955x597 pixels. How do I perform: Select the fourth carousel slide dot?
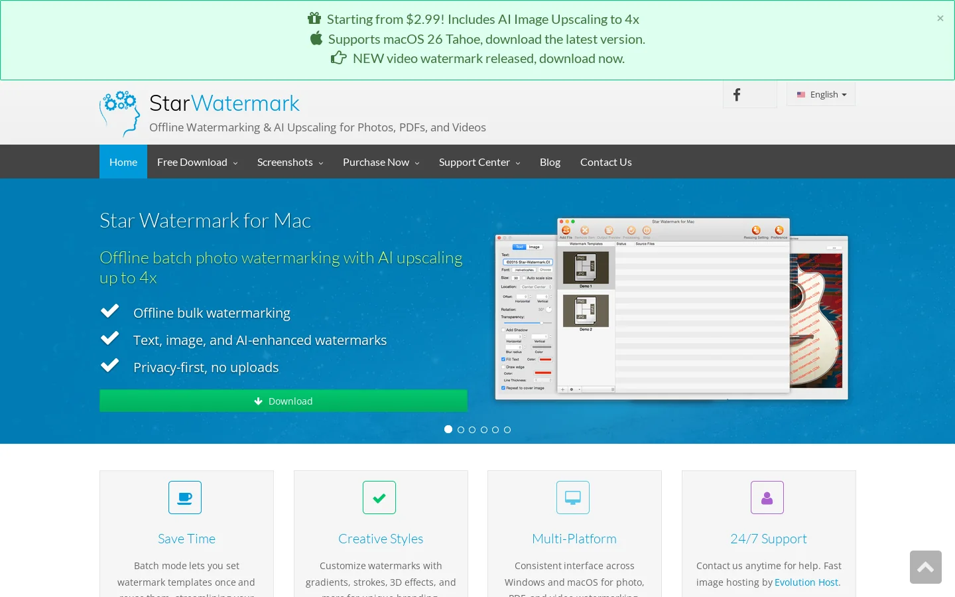pos(484,430)
